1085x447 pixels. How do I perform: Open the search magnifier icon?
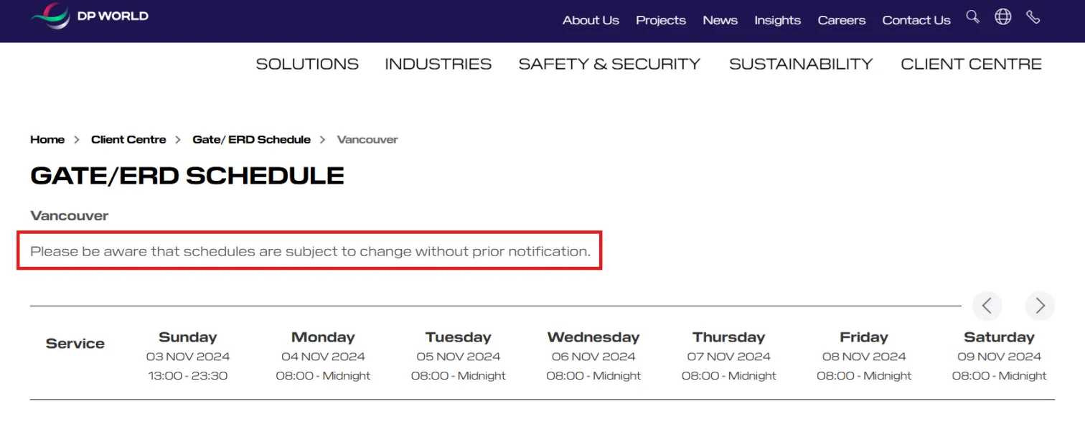[972, 17]
